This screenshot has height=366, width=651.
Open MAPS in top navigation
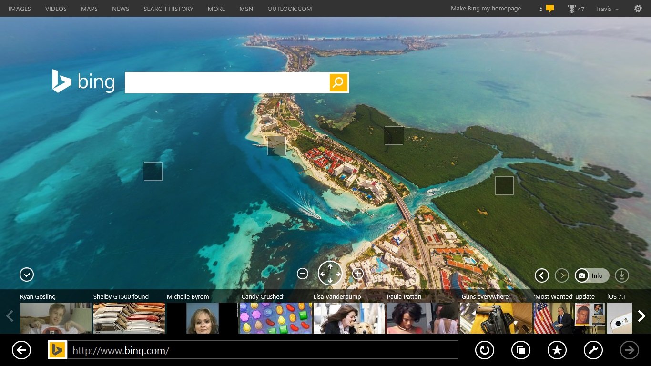tap(89, 9)
